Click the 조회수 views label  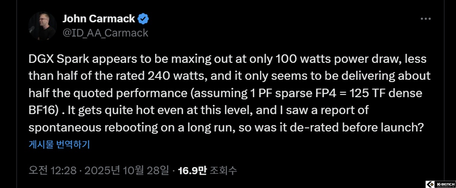coord(223,170)
